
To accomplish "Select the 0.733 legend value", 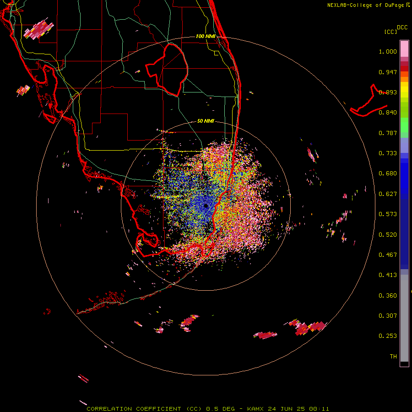I will pos(388,153).
